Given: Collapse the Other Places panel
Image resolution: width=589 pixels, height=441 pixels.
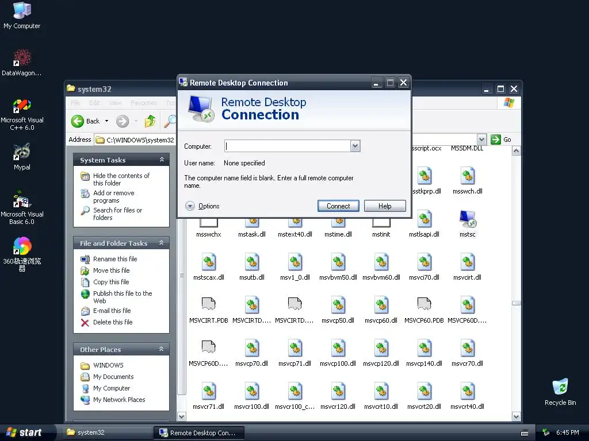Looking at the screenshot, I should click(162, 349).
